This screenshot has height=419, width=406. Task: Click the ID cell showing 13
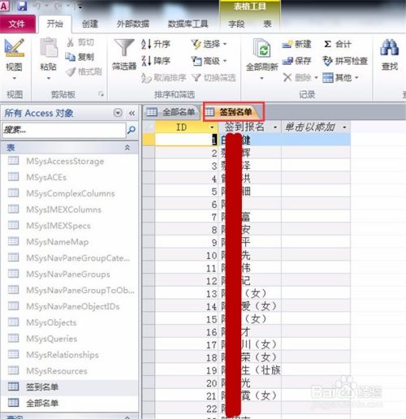pos(187,294)
